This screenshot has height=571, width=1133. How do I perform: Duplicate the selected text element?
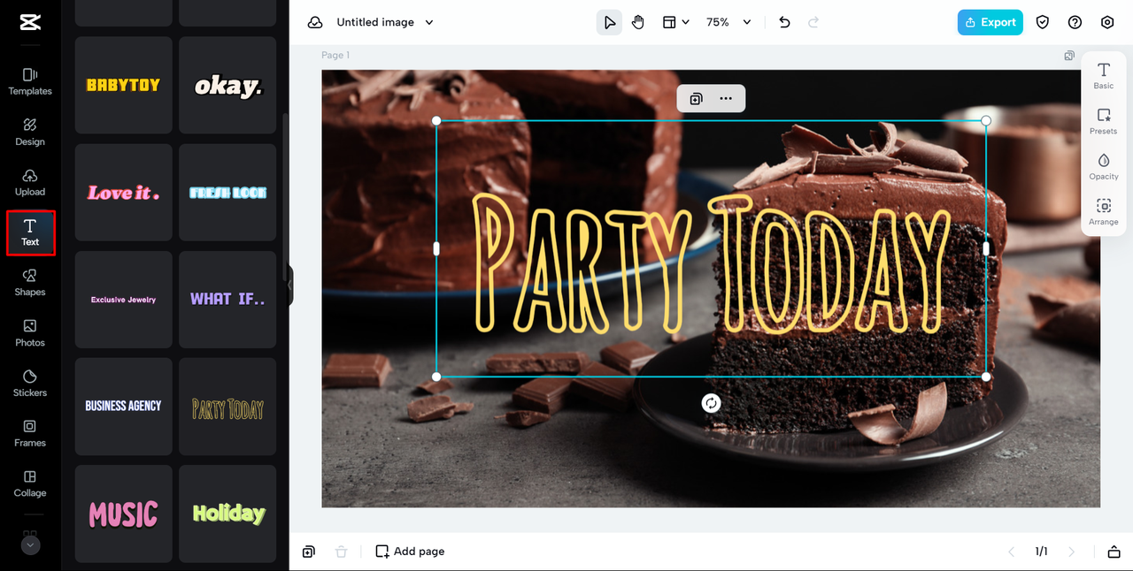point(696,98)
